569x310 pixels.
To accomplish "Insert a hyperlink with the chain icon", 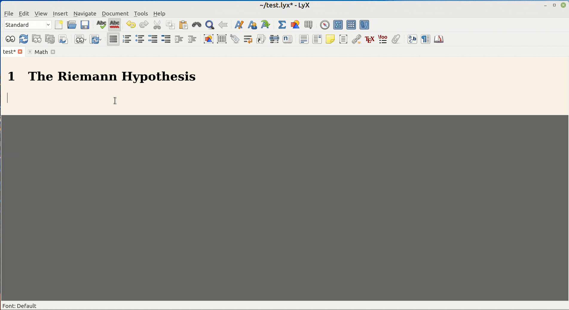I will [356, 39].
